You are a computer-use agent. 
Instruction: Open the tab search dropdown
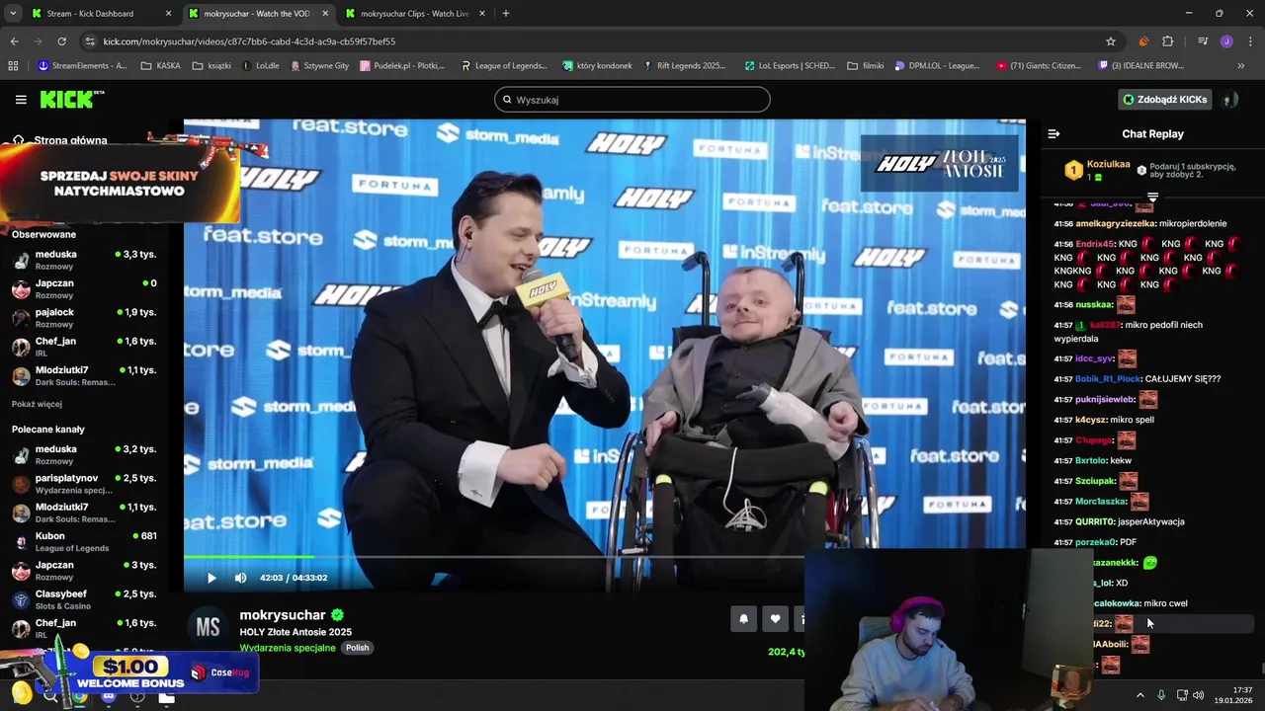tap(13, 14)
